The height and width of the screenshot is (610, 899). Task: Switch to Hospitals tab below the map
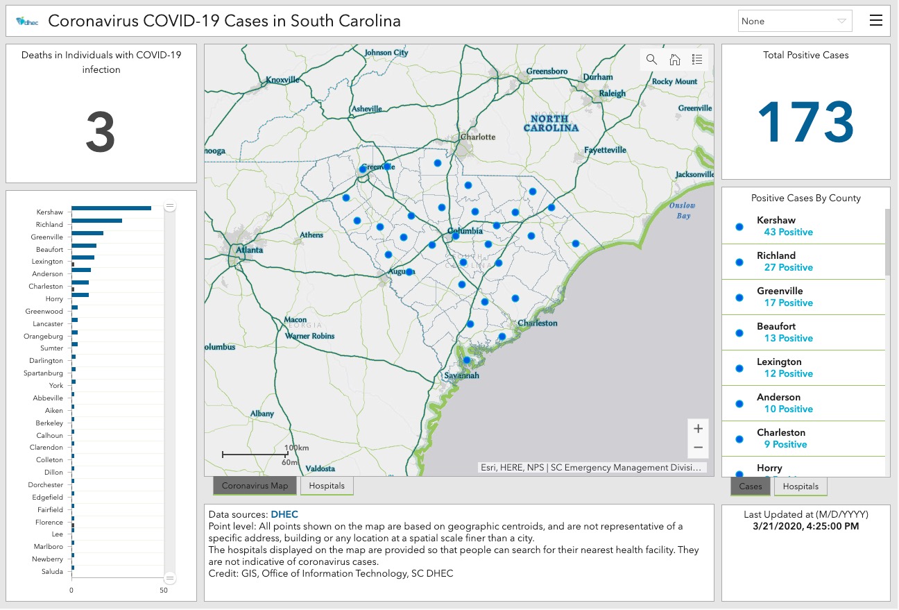[x=327, y=486]
